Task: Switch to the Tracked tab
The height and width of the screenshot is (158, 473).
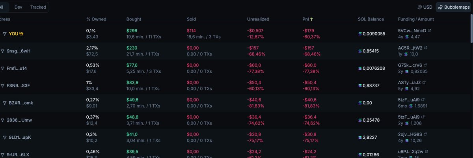Action: coord(38,7)
